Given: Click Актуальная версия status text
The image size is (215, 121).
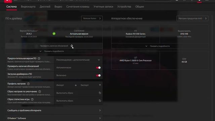Looking at the screenshot, I should [79, 34].
